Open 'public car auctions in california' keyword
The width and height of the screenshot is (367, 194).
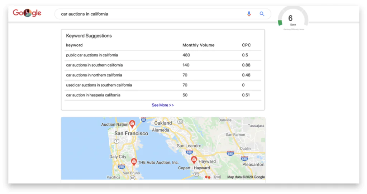click(x=92, y=55)
